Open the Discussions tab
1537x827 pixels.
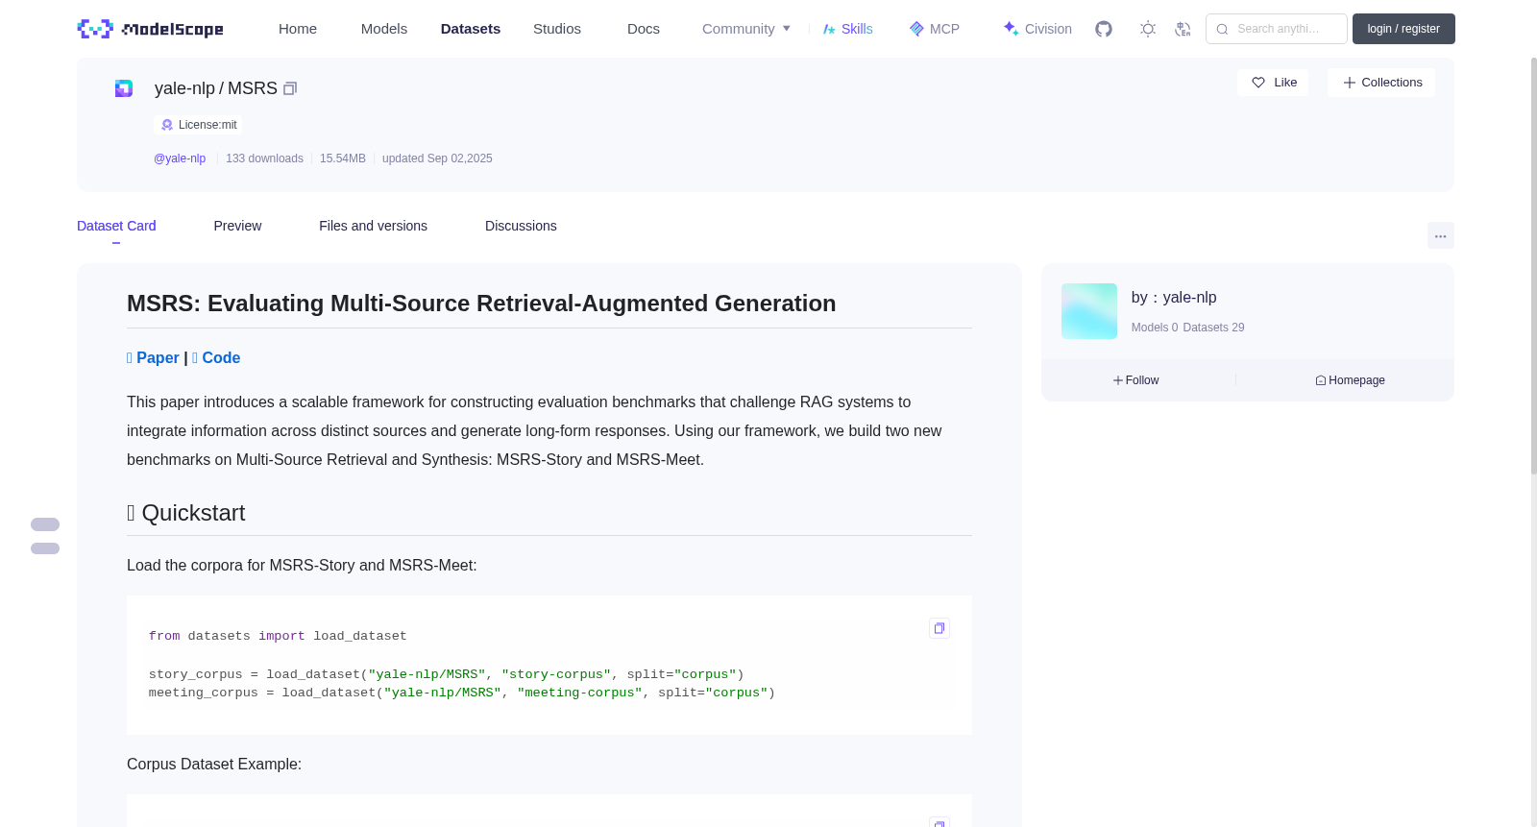click(x=521, y=226)
